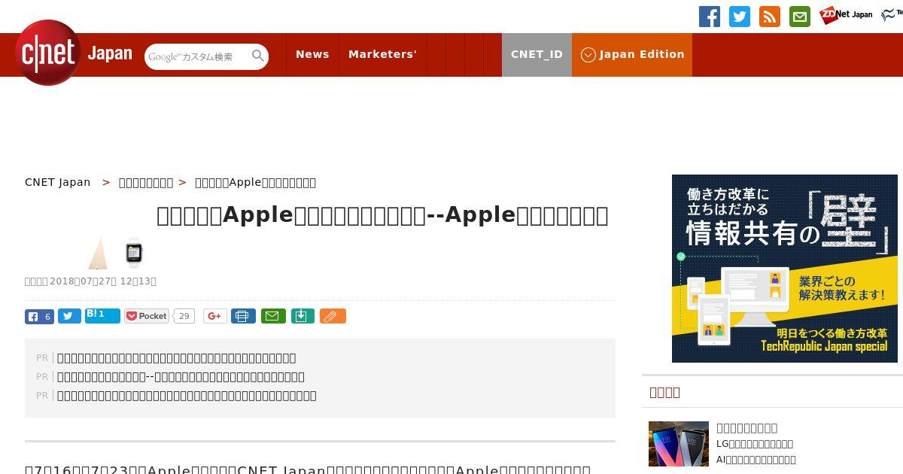This screenshot has height=474, width=903.
Task: Open the News menu
Action: [312, 55]
